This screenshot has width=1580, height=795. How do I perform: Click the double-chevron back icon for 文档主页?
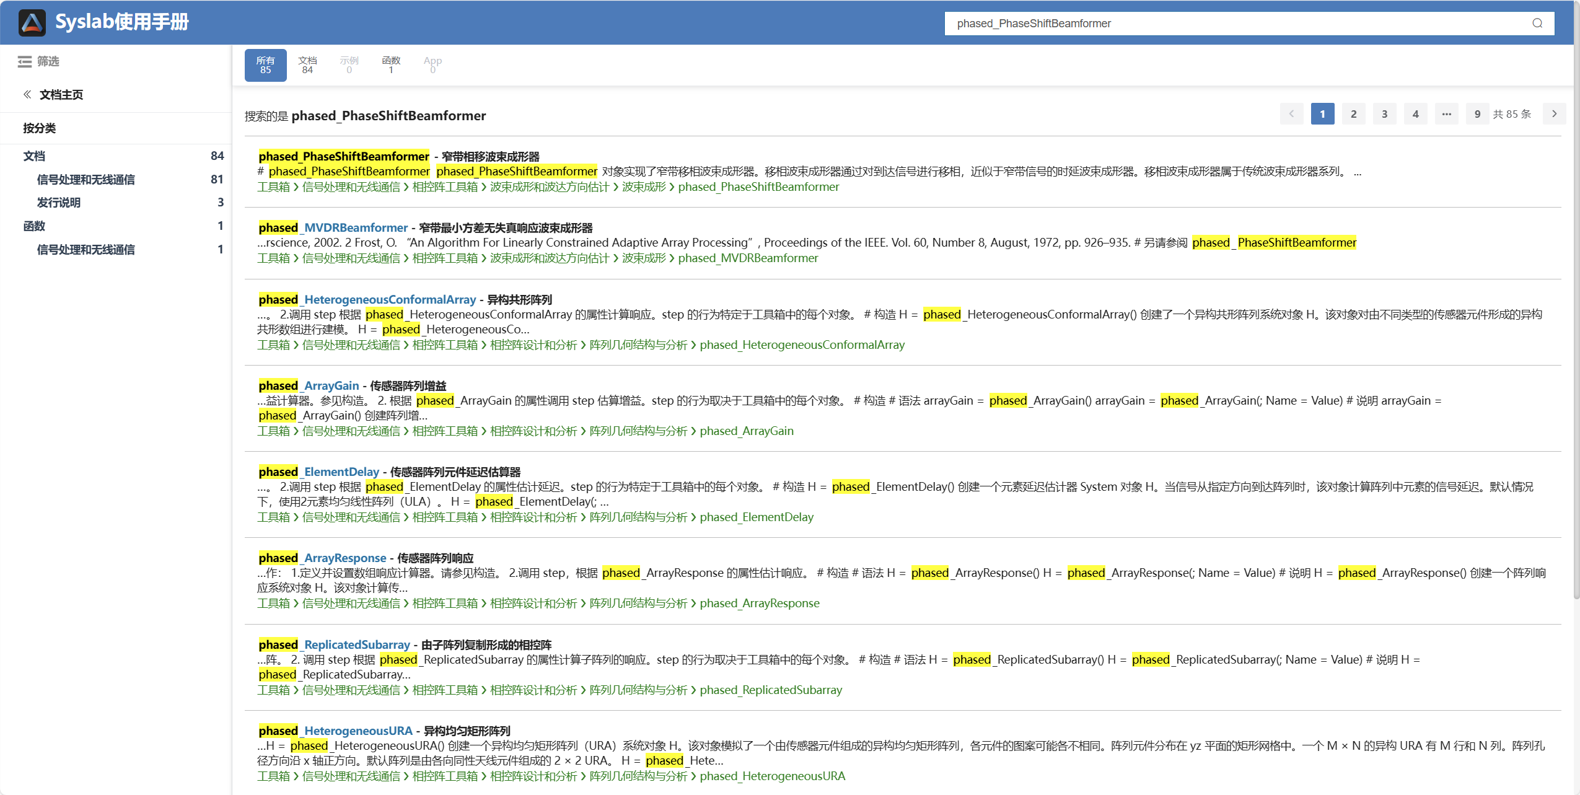(x=27, y=94)
